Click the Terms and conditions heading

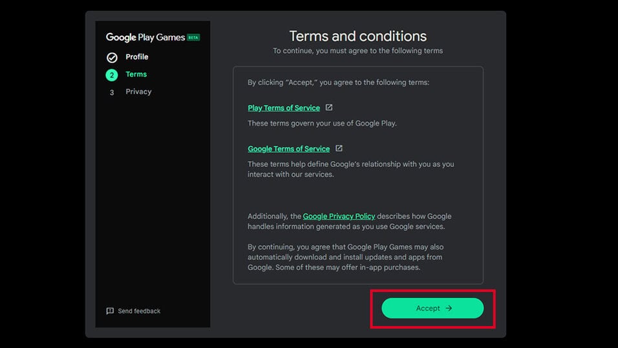coord(357,36)
